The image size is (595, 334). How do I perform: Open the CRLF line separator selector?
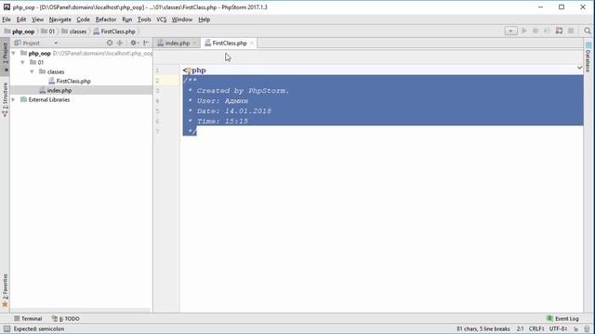(536, 328)
